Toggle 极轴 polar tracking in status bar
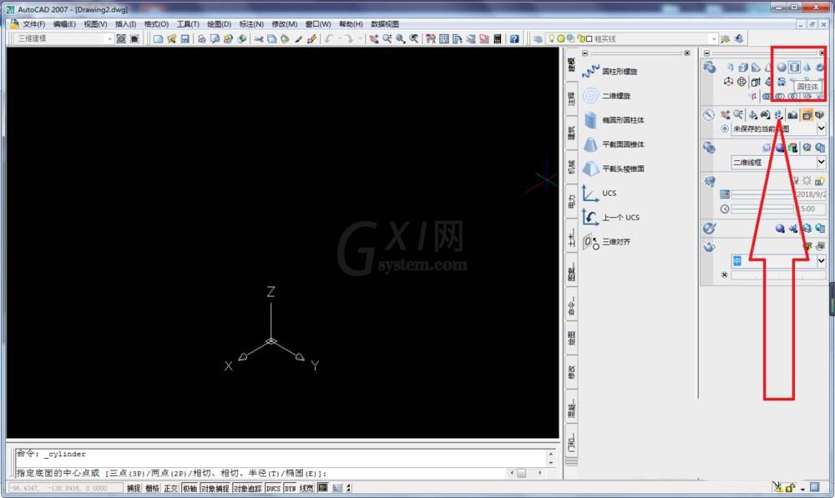This screenshot has width=835, height=498. (190, 488)
